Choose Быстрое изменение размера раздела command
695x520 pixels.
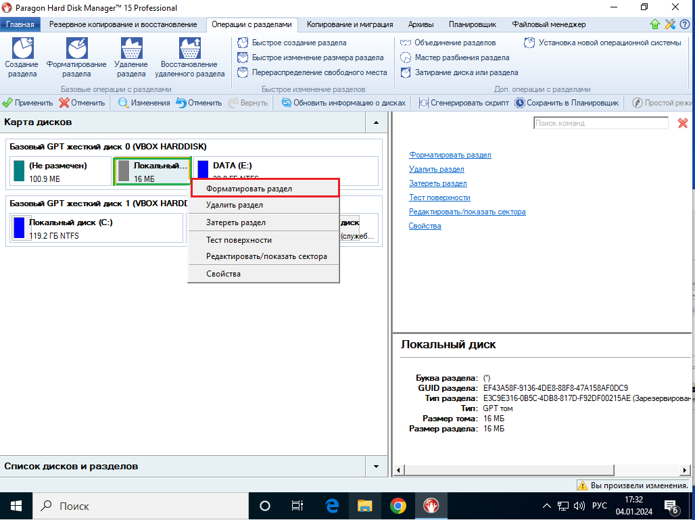click(x=310, y=57)
